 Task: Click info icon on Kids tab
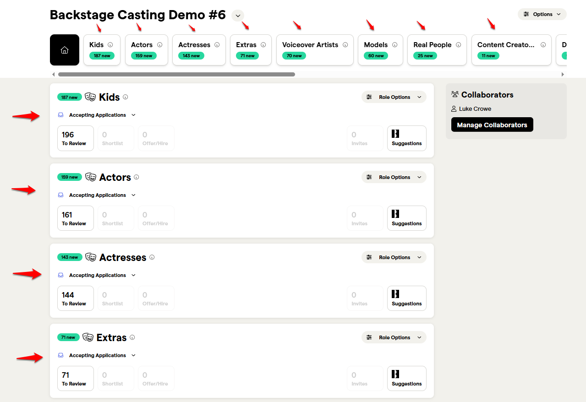pyautogui.click(x=110, y=45)
